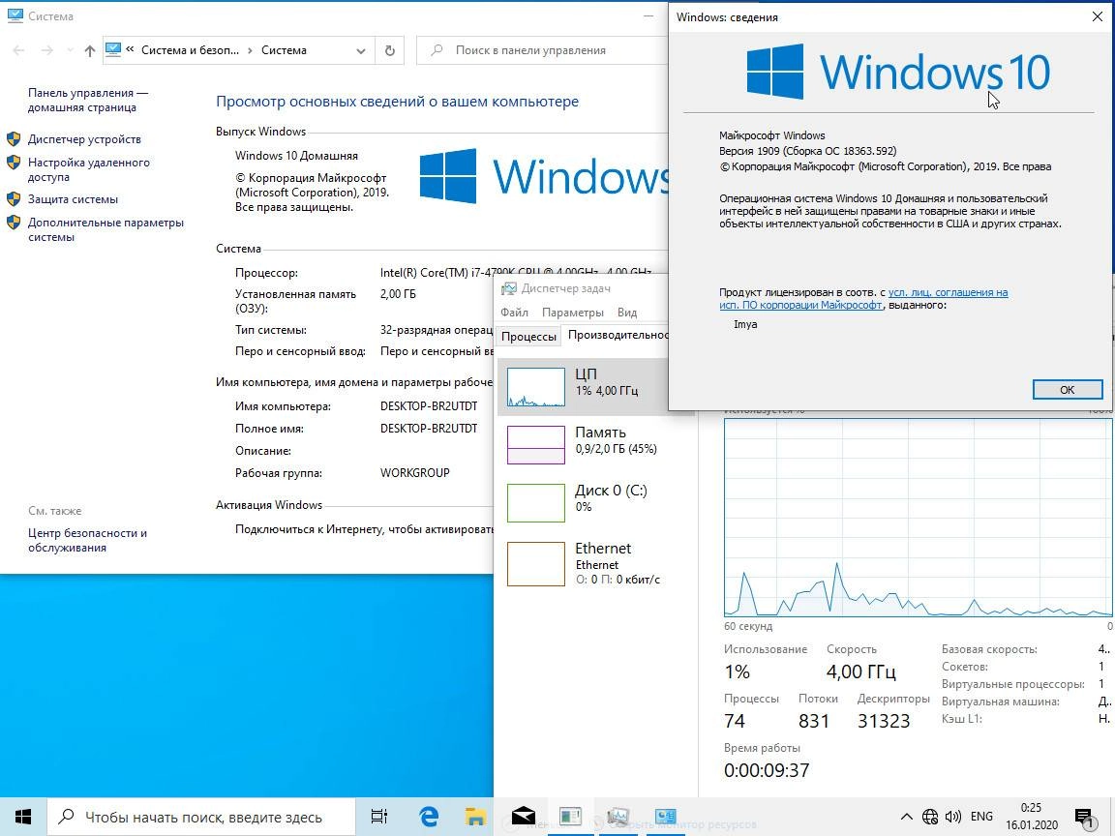Viewport: 1115px width, 836px height.
Task: Click the '2,00 ГБ' installed memory value
Action: click(x=398, y=293)
